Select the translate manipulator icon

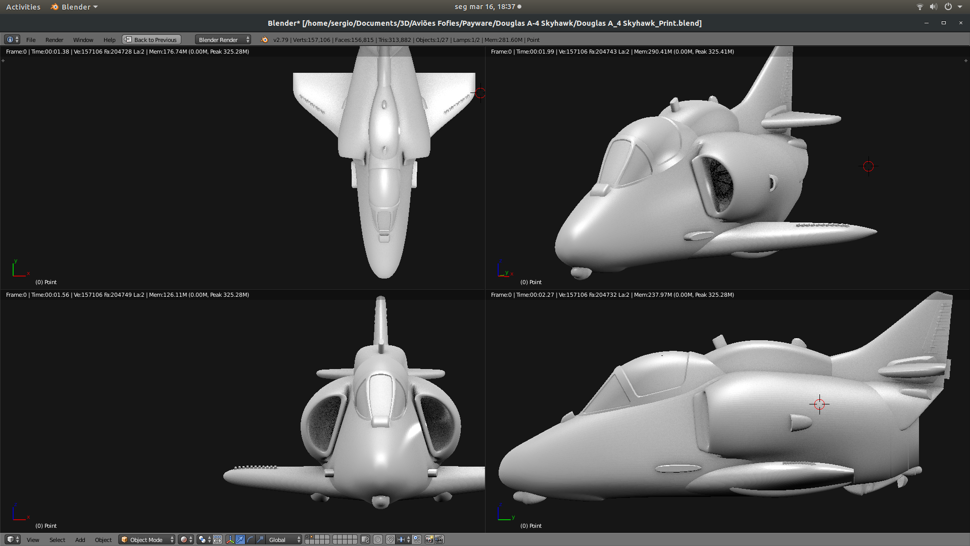pos(240,539)
